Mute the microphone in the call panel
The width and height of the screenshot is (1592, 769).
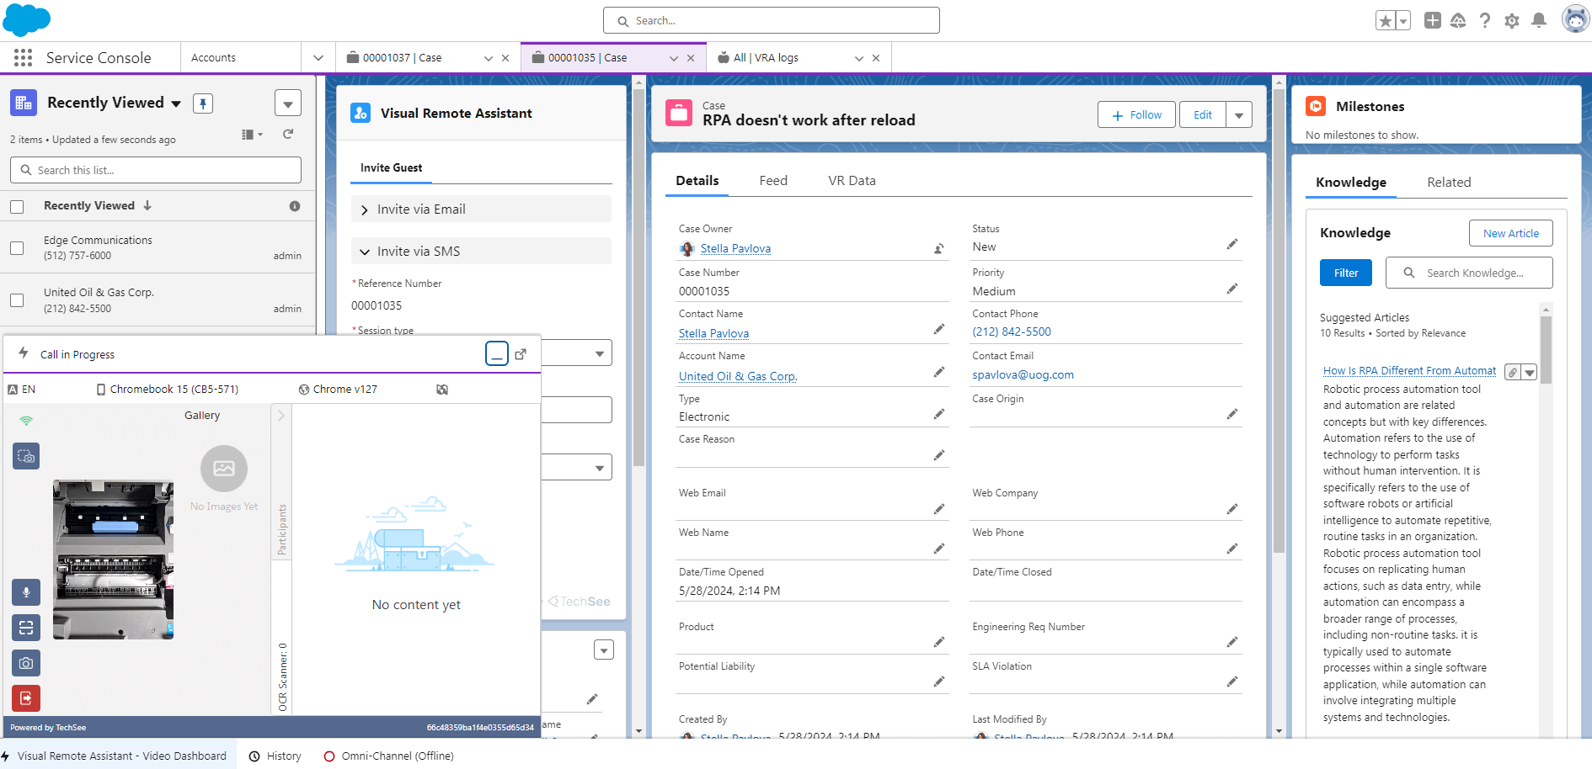click(26, 592)
